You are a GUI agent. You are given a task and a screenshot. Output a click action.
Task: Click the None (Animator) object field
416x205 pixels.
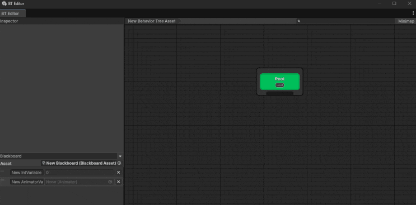pyautogui.click(x=80, y=182)
